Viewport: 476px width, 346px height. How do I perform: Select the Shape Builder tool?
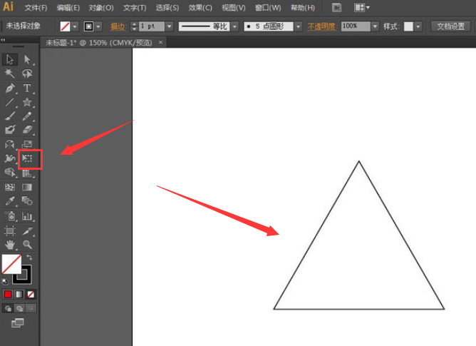tap(10, 173)
